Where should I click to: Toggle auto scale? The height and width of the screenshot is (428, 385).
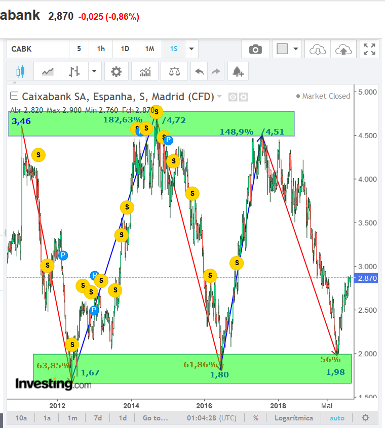(x=337, y=418)
